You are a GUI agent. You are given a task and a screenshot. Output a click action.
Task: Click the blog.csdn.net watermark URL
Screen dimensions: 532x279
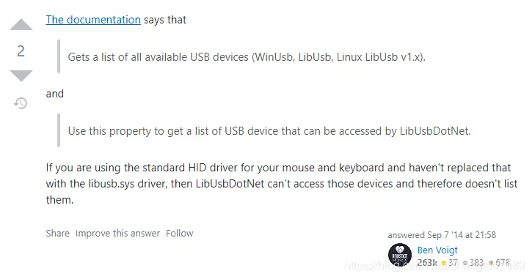point(435,266)
